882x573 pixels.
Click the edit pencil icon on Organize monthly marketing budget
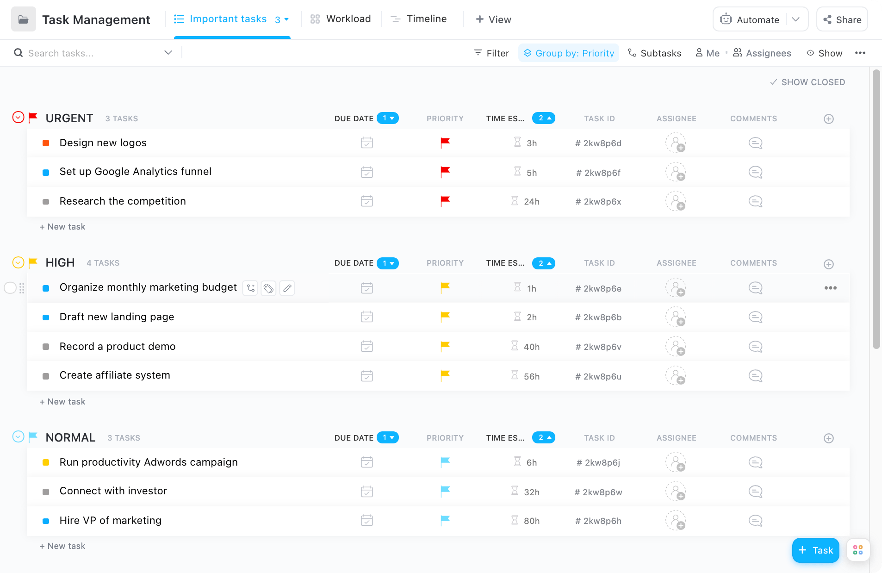pyautogui.click(x=287, y=288)
